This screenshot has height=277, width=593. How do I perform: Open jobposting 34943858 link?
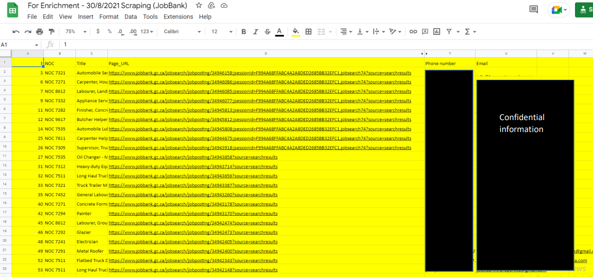point(193,157)
